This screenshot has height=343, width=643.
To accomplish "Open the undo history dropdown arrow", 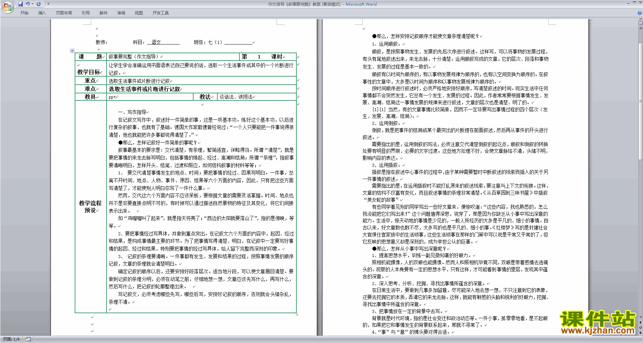I will click(32, 4).
